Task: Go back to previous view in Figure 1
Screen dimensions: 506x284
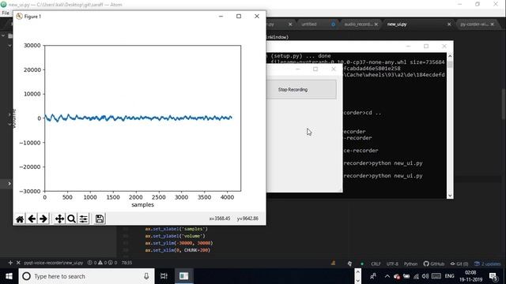Action: click(x=32, y=219)
